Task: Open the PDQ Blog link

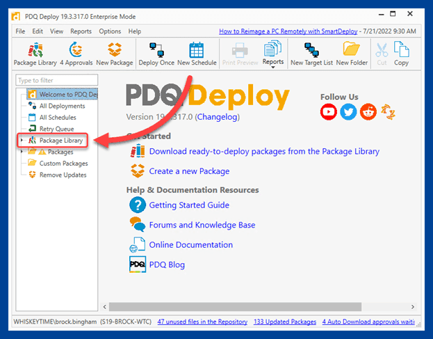Action: click(x=167, y=265)
